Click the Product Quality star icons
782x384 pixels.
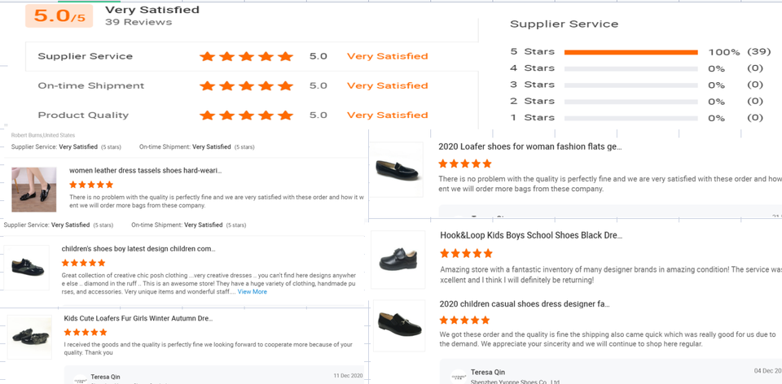(x=246, y=116)
